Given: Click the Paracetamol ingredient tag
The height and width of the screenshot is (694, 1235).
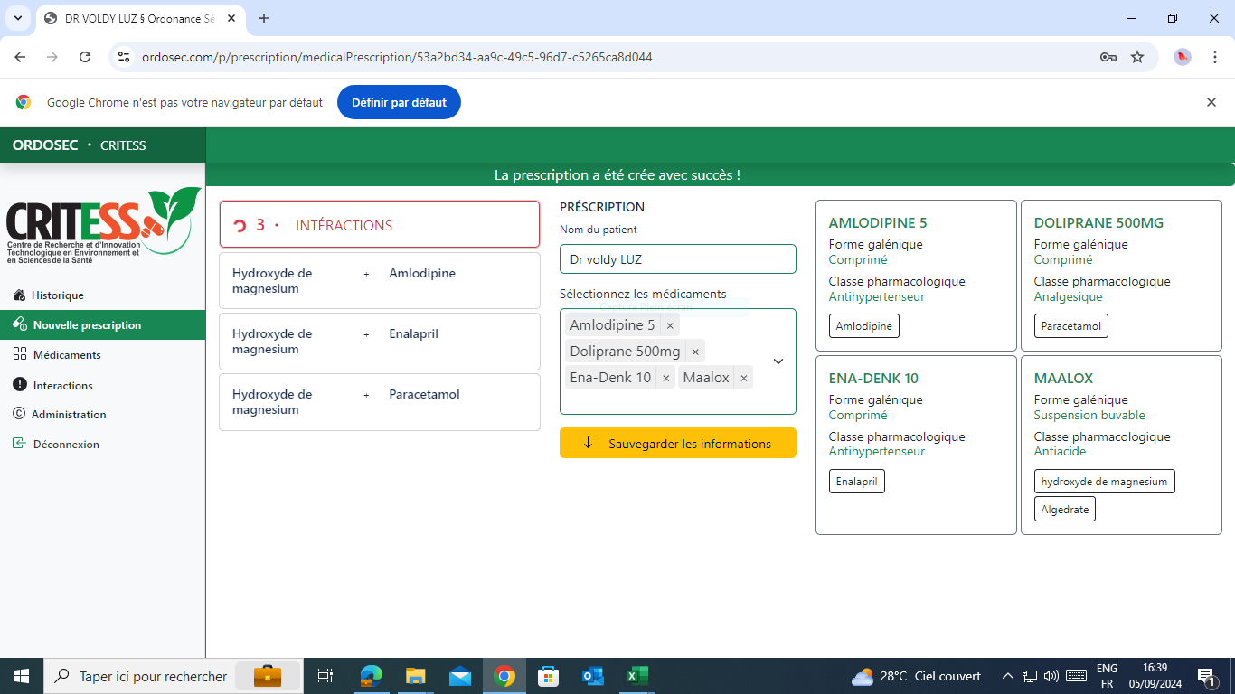Looking at the screenshot, I should [x=1071, y=326].
